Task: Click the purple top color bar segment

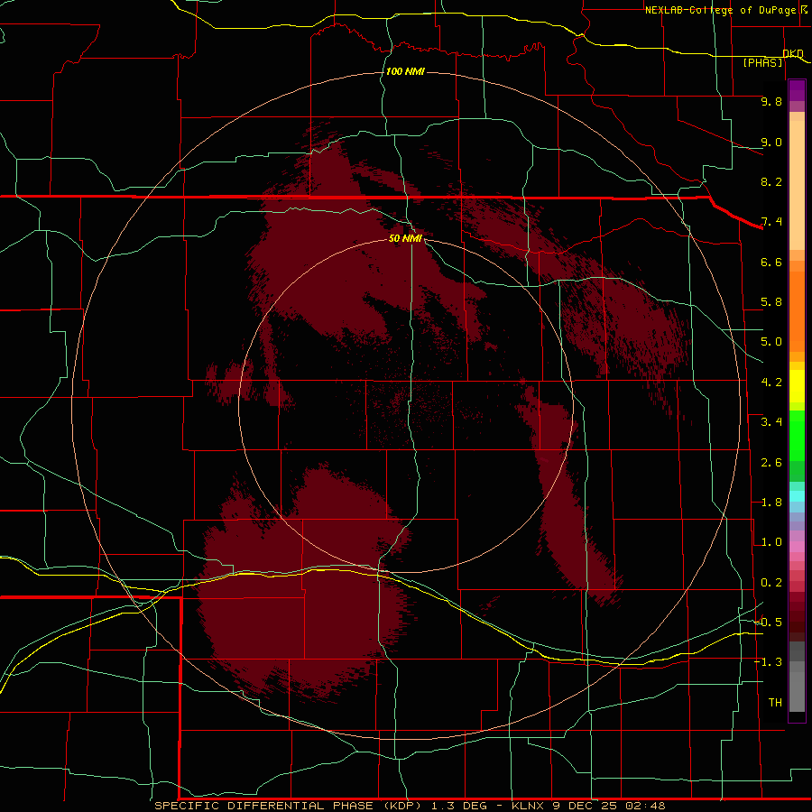Action: pos(797,90)
